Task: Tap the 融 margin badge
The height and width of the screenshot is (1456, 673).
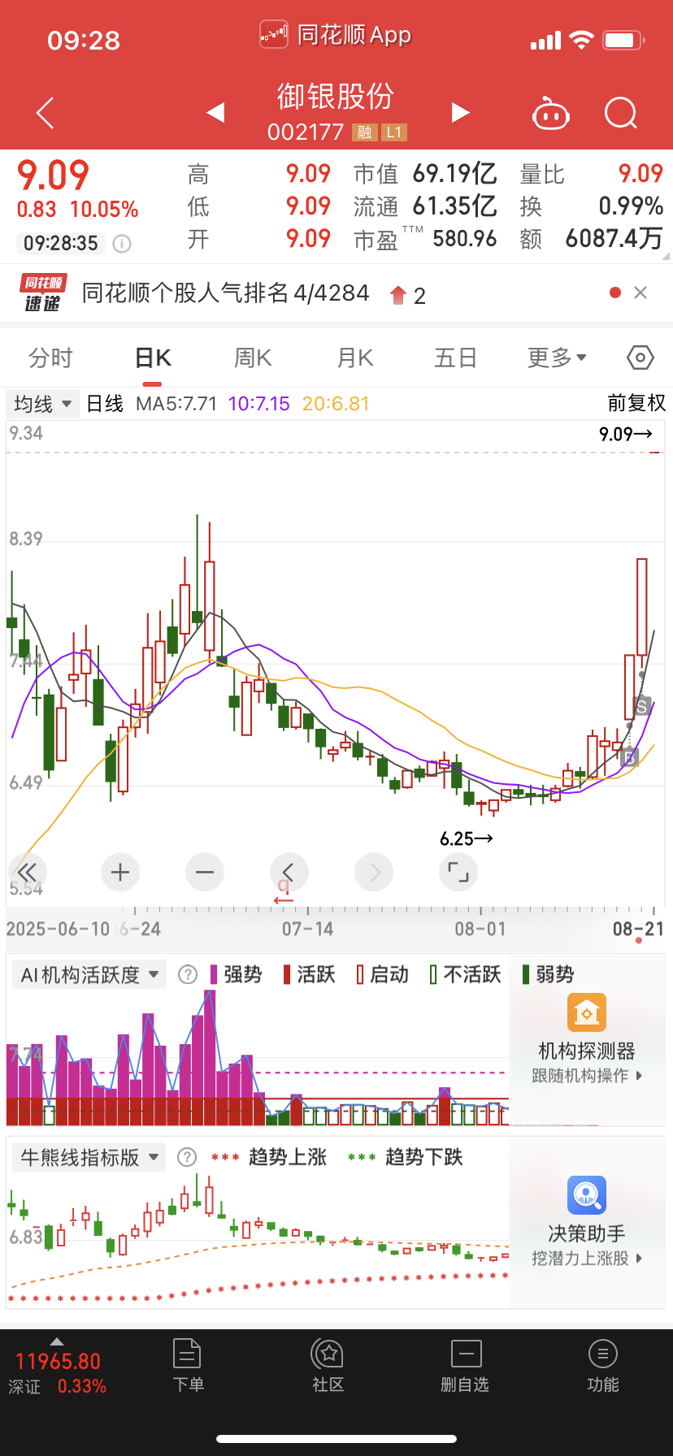Action: [364, 132]
